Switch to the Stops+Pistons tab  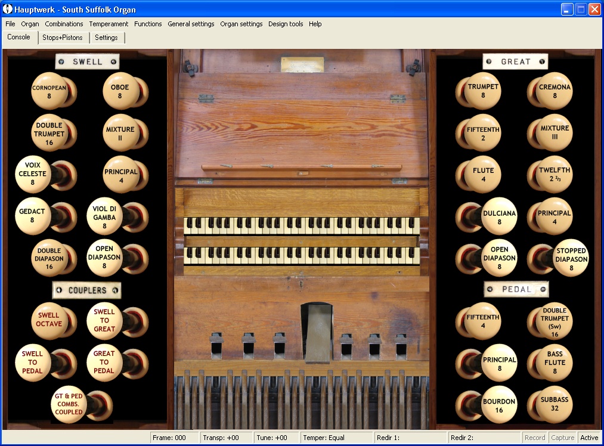point(63,38)
